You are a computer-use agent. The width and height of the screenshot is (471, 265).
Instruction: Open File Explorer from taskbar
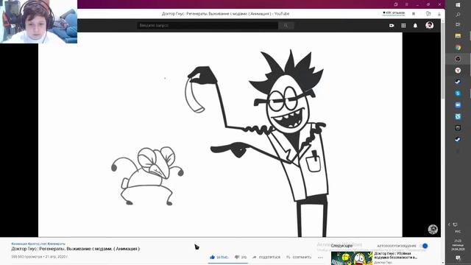458,36
